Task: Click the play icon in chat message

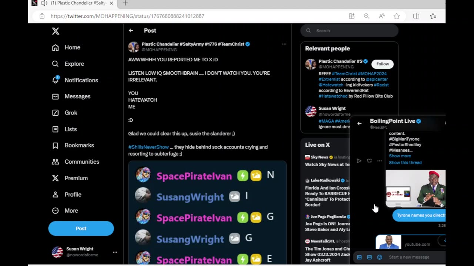Action: (x=359, y=161)
